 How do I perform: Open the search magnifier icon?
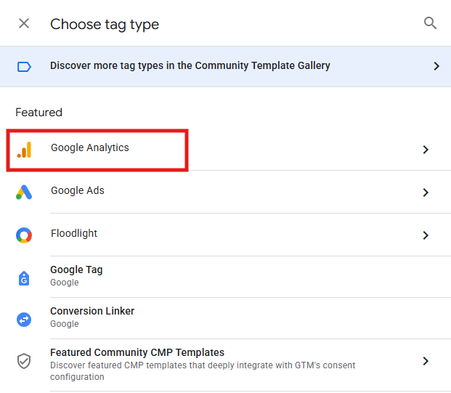[430, 23]
